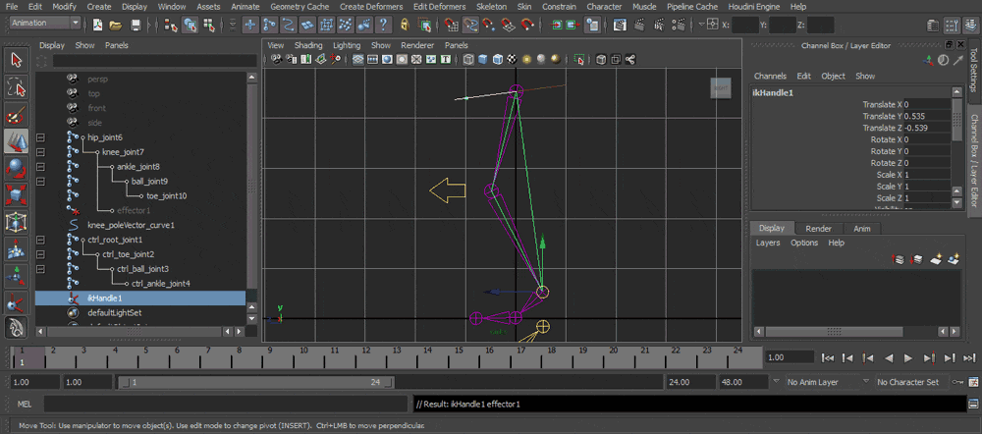Image resolution: width=982 pixels, height=434 pixels.
Task: Switch to the Anim layer tab
Action: 862,229
